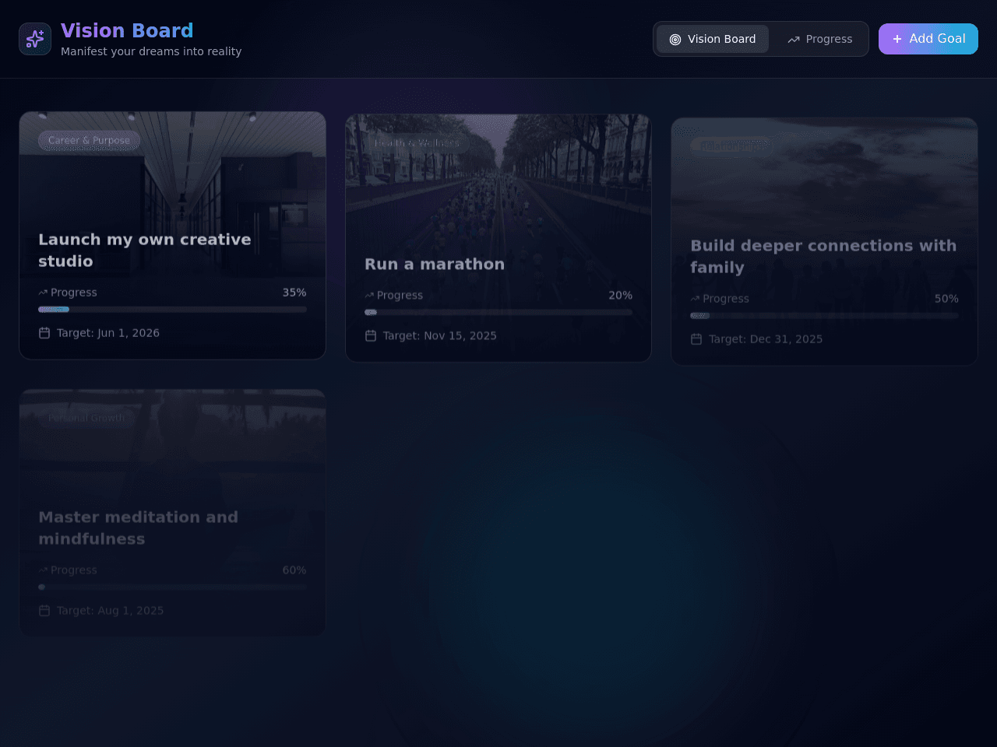
Task: Click the 'Launch my own creative studio' title
Action: 145,251
